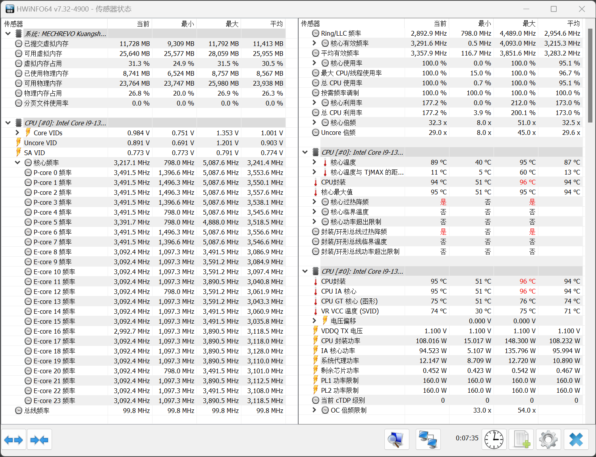Screen dimensions: 596x457
Task: Select the 分页文件使用率 row
Action: pyautogui.click(x=144, y=103)
